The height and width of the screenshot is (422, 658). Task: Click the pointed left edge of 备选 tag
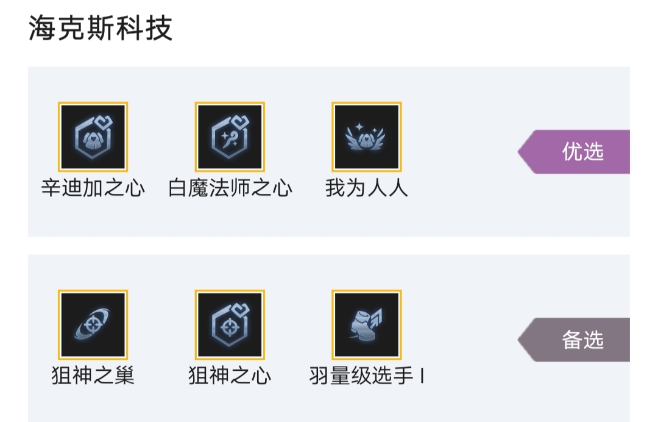tap(524, 340)
